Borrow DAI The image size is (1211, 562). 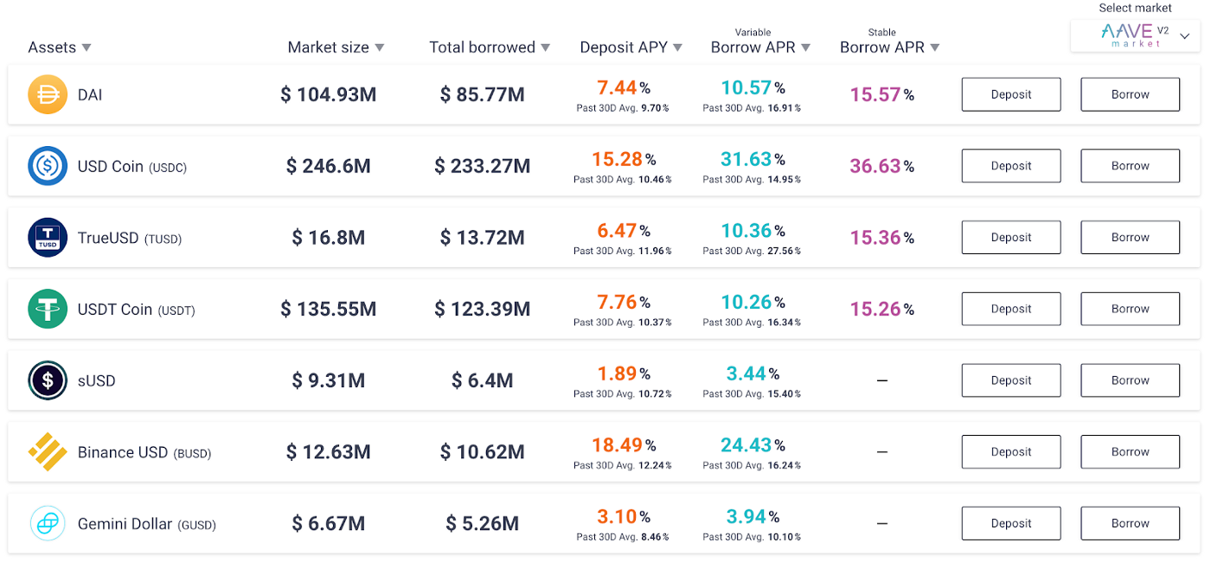pyautogui.click(x=1131, y=94)
